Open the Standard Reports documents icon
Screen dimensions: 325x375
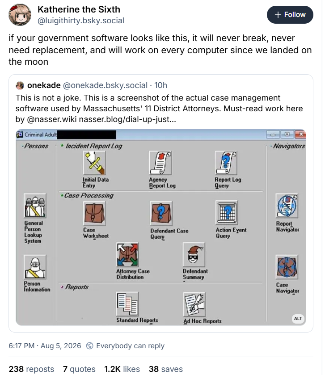tap(127, 304)
